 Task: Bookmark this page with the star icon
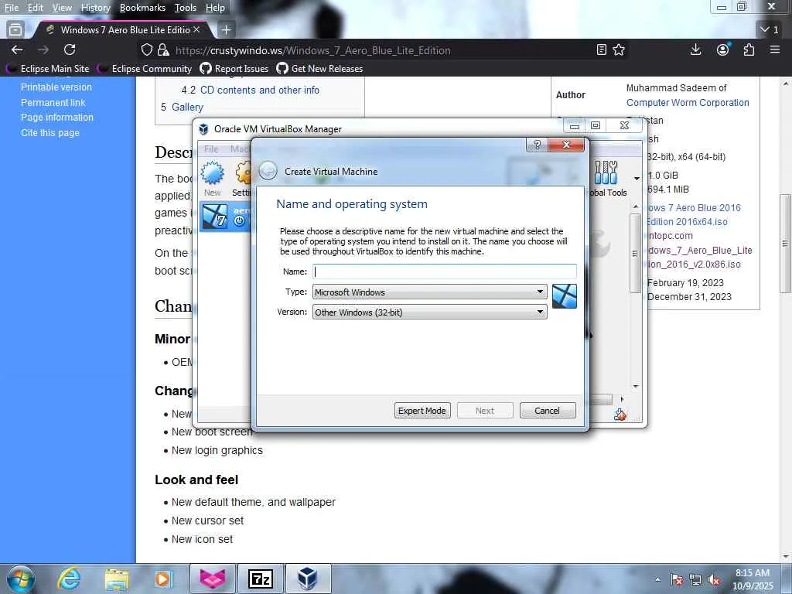619,49
